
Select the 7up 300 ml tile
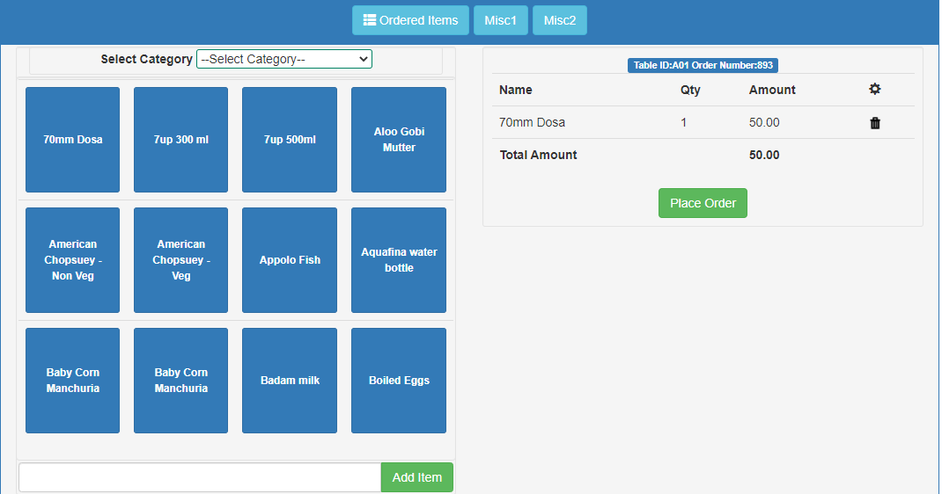tap(180, 140)
